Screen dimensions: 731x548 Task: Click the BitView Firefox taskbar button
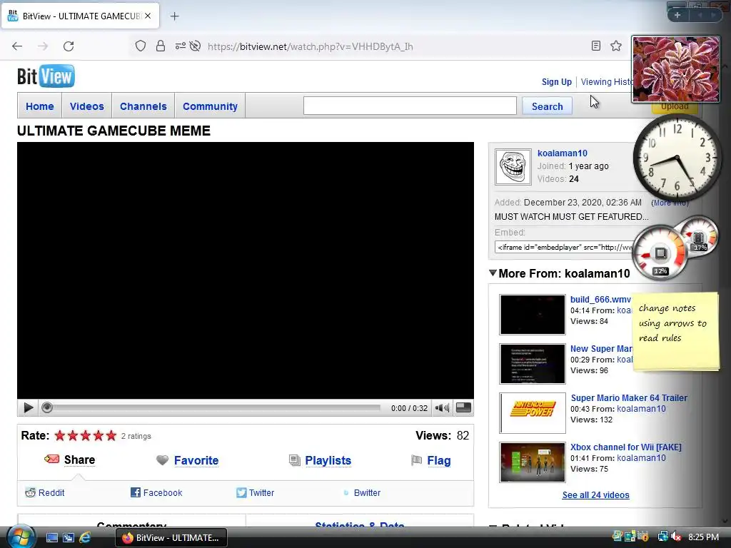click(x=171, y=538)
